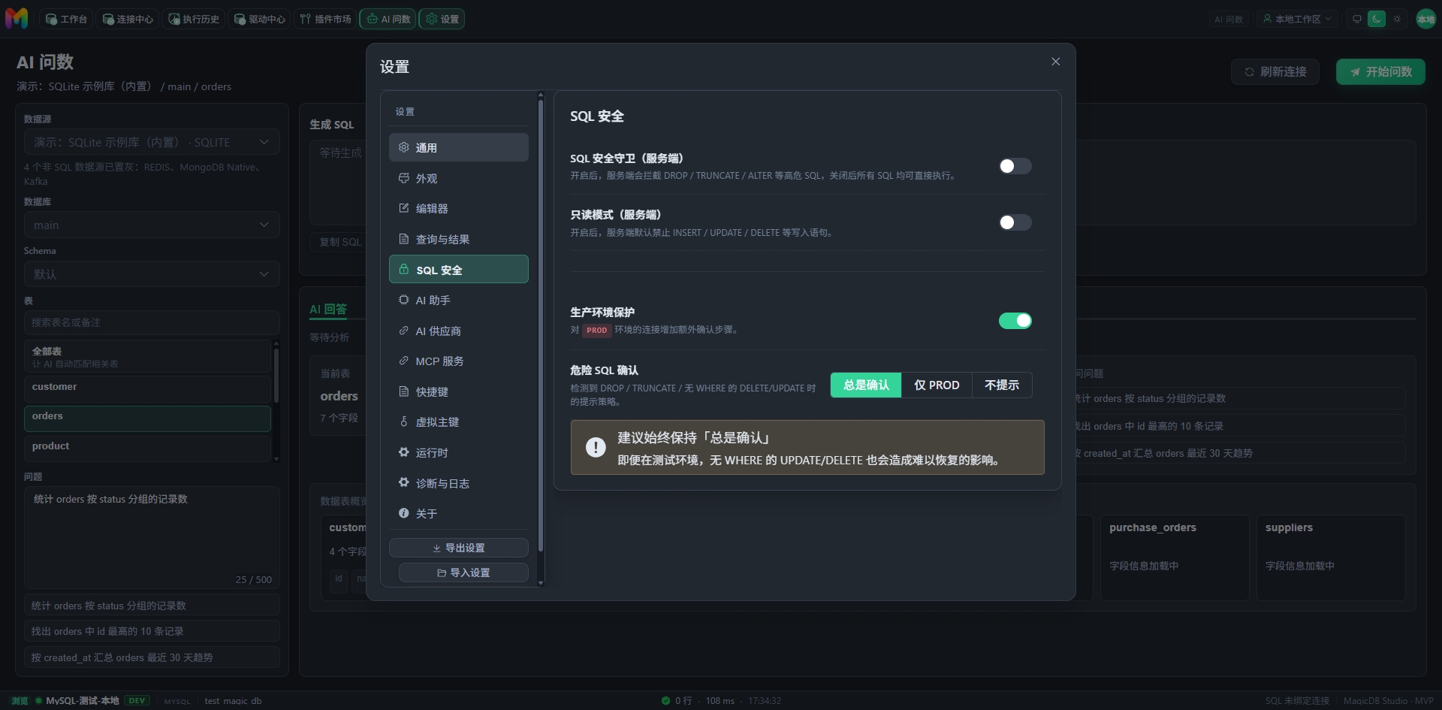Image resolution: width=1442 pixels, height=710 pixels.
Task: Open 执行历史 in top navigation
Action: pos(194,19)
